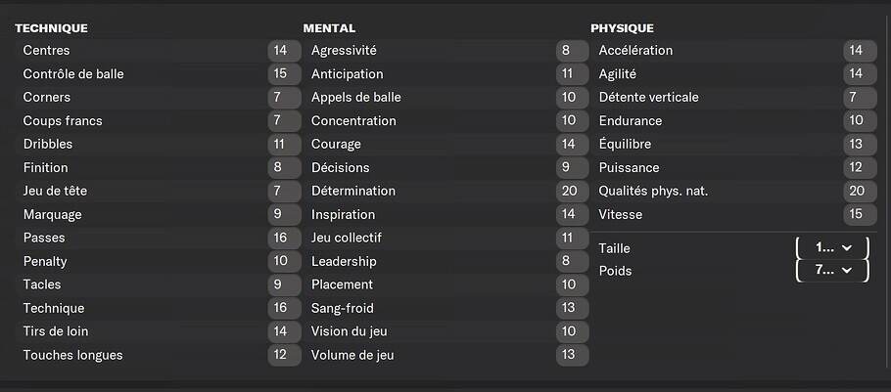Screen dimensions: 891x392
Task: Select the Puissance value field
Action: (x=861, y=167)
